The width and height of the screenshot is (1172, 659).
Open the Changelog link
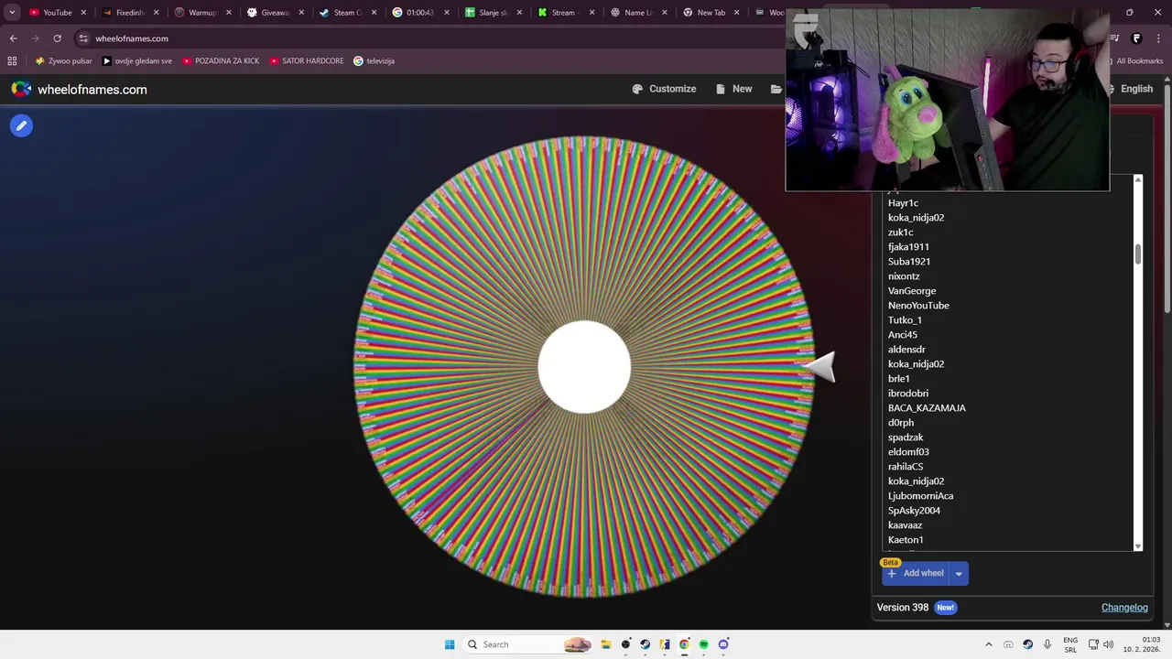[1124, 607]
